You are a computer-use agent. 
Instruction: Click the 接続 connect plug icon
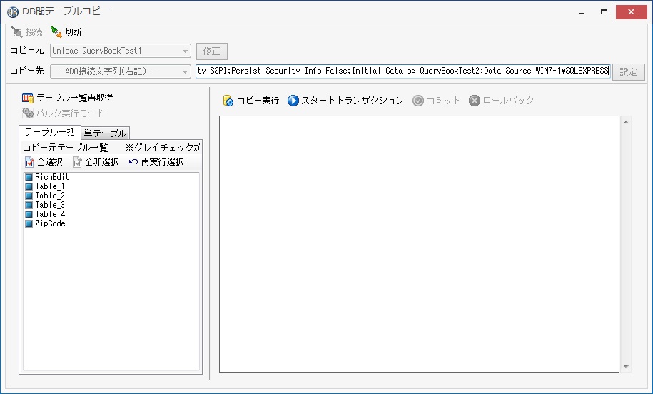[16, 32]
